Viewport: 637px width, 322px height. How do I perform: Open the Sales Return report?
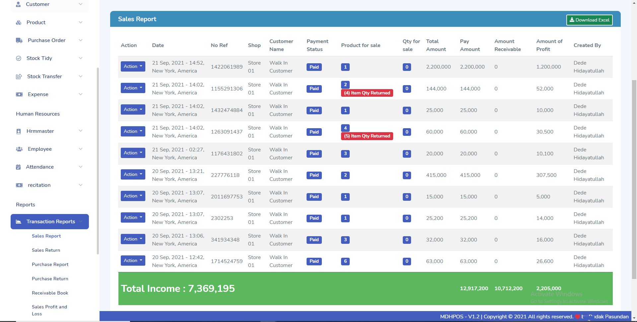coord(46,250)
